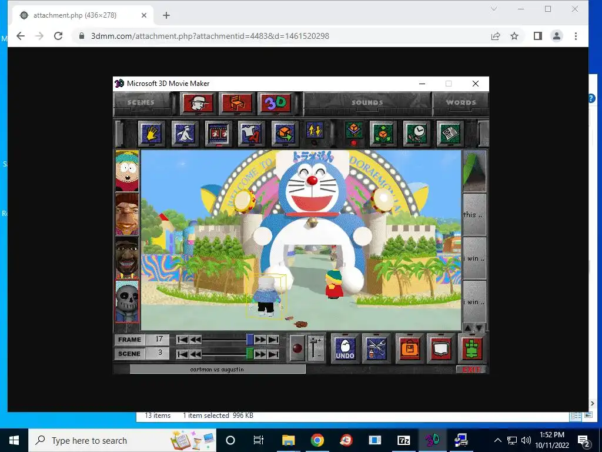Select the rotate box tool with green arrow
This screenshot has width=602, height=452.
(x=284, y=133)
